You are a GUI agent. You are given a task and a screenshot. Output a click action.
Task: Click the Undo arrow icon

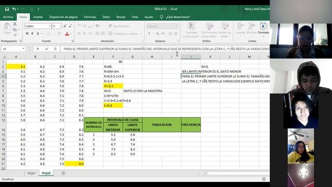point(14,9)
